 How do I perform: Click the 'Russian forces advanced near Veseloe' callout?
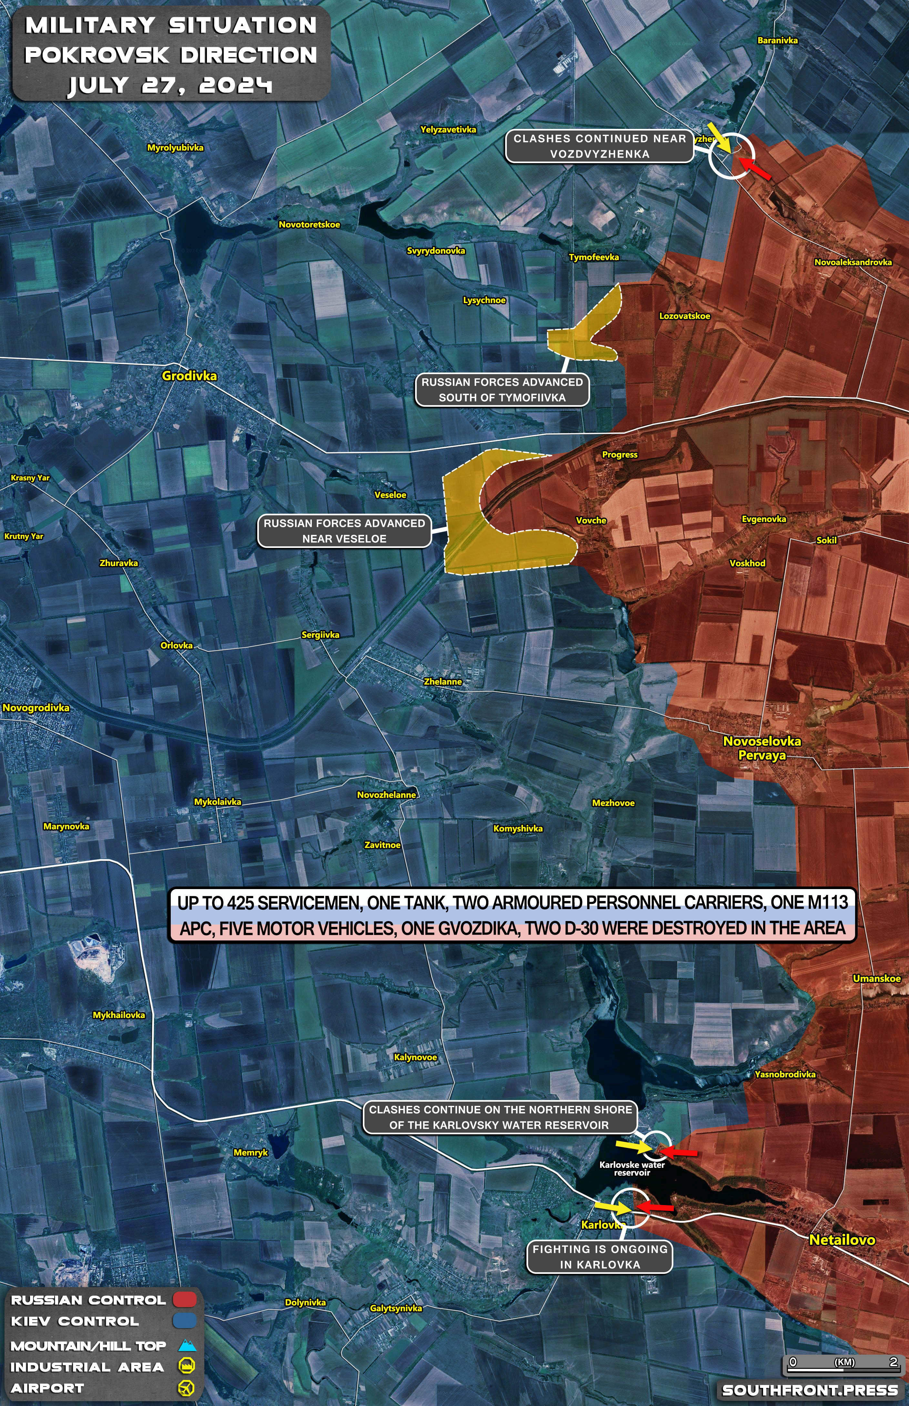[x=344, y=531]
